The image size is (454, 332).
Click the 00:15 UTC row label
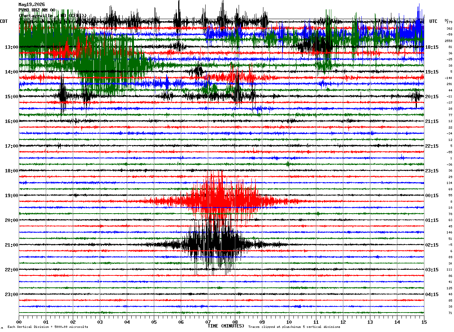tap(432, 196)
